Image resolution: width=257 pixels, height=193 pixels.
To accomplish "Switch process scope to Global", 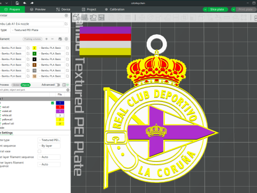I will click(16, 85).
